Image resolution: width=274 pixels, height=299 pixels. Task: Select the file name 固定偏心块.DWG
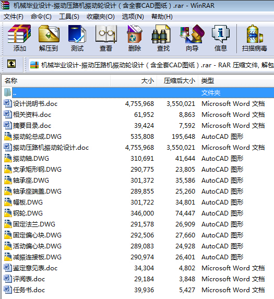pyautogui.click(x=37, y=235)
